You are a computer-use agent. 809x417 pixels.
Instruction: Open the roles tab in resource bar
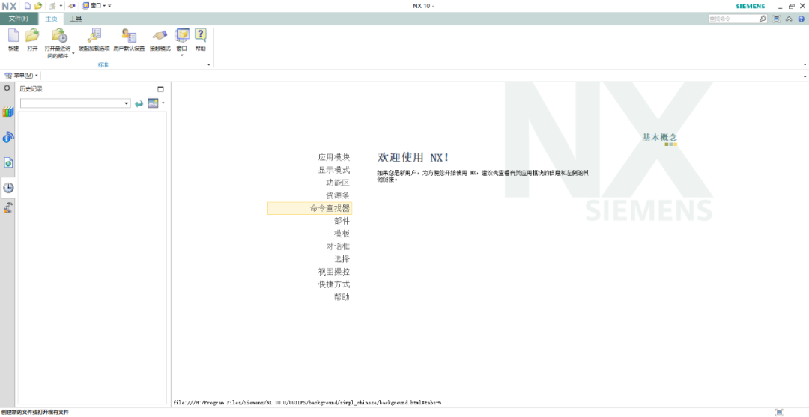coord(7,207)
